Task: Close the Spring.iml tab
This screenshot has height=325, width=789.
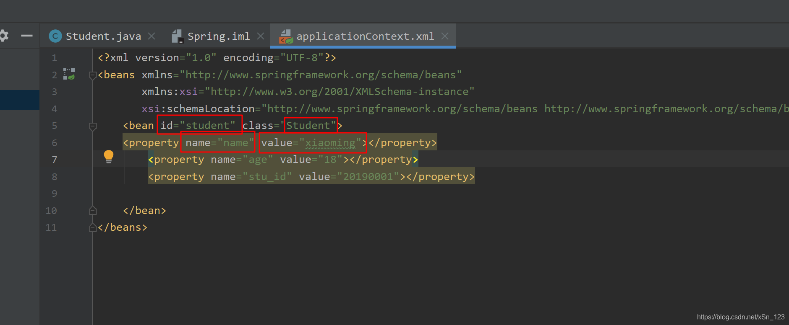Action: tap(261, 36)
